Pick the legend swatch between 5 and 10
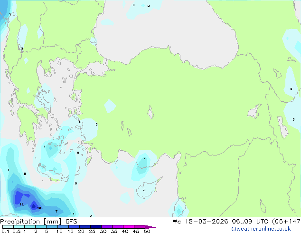 tap(52, 227)
